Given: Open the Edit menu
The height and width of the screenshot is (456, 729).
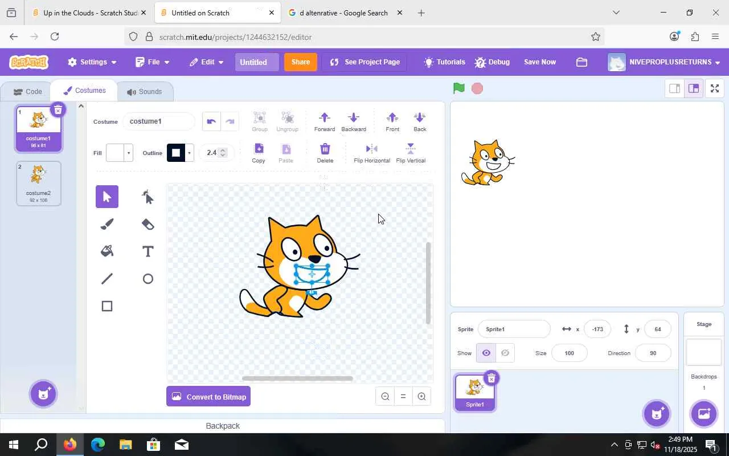Looking at the screenshot, I should (207, 62).
